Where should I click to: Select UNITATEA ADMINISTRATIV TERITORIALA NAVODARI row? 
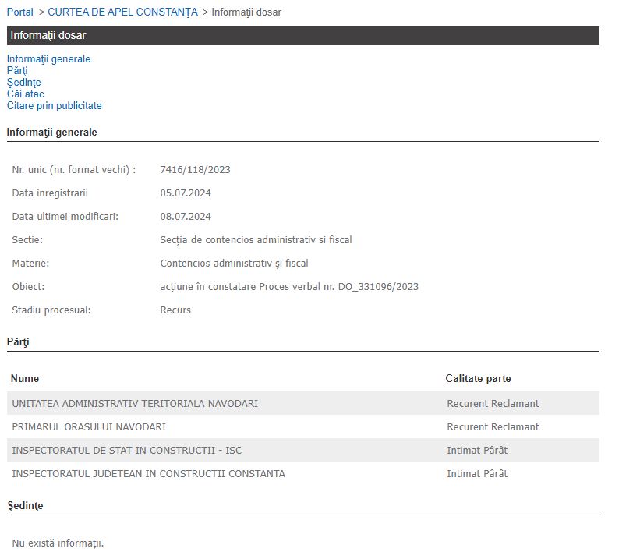135,403
